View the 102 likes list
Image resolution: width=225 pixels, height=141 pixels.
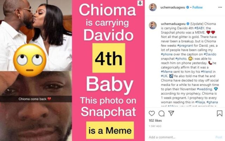coord(155,121)
